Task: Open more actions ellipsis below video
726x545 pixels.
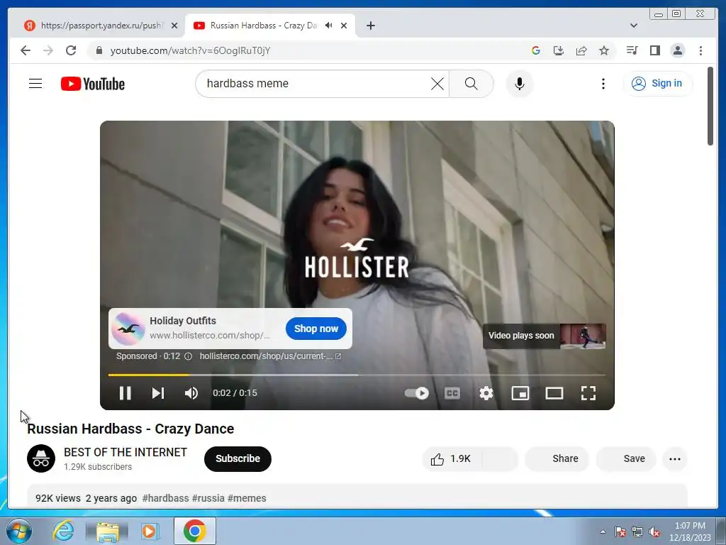Action: click(675, 459)
